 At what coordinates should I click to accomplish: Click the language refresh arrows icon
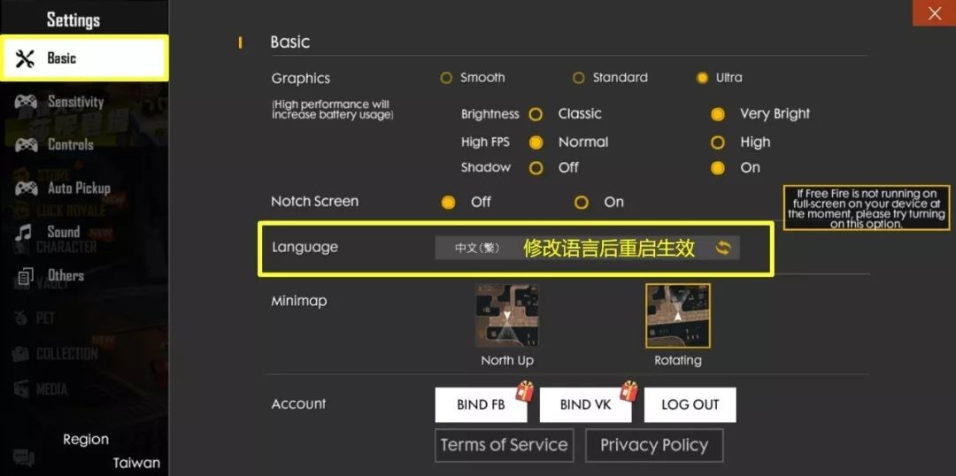point(723,248)
